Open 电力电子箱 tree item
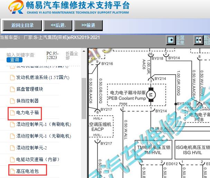The height and width of the screenshot is (178, 210). pyautogui.click(x=27, y=112)
